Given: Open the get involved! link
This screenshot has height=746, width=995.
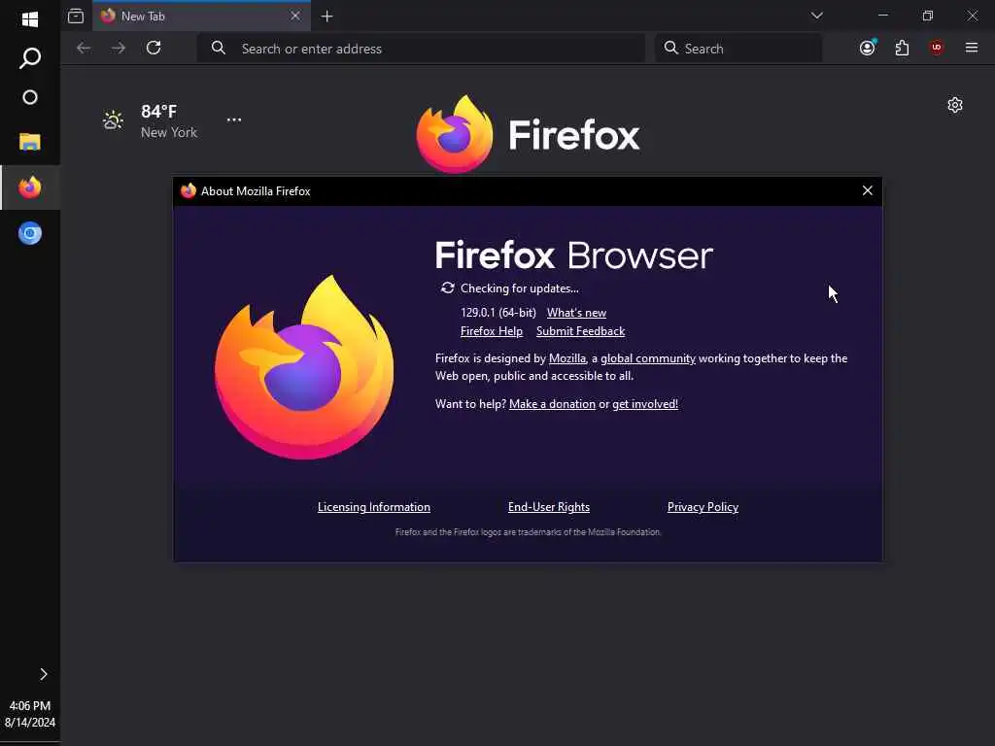Looking at the screenshot, I should (x=645, y=404).
